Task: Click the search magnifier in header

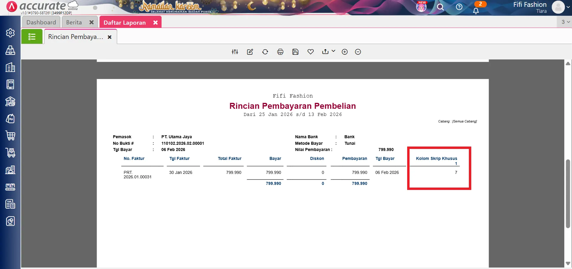Action: tap(440, 7)
